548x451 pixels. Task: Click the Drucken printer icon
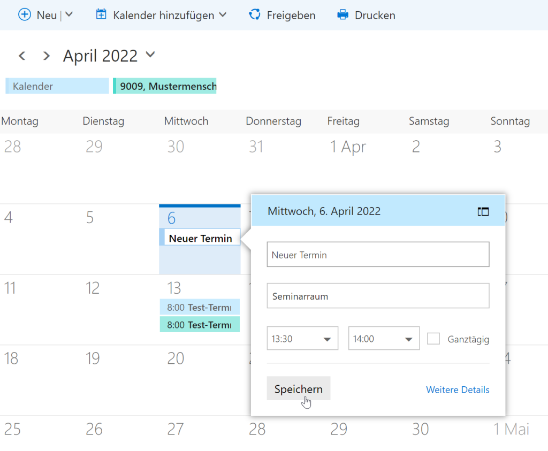coord(342,15)
